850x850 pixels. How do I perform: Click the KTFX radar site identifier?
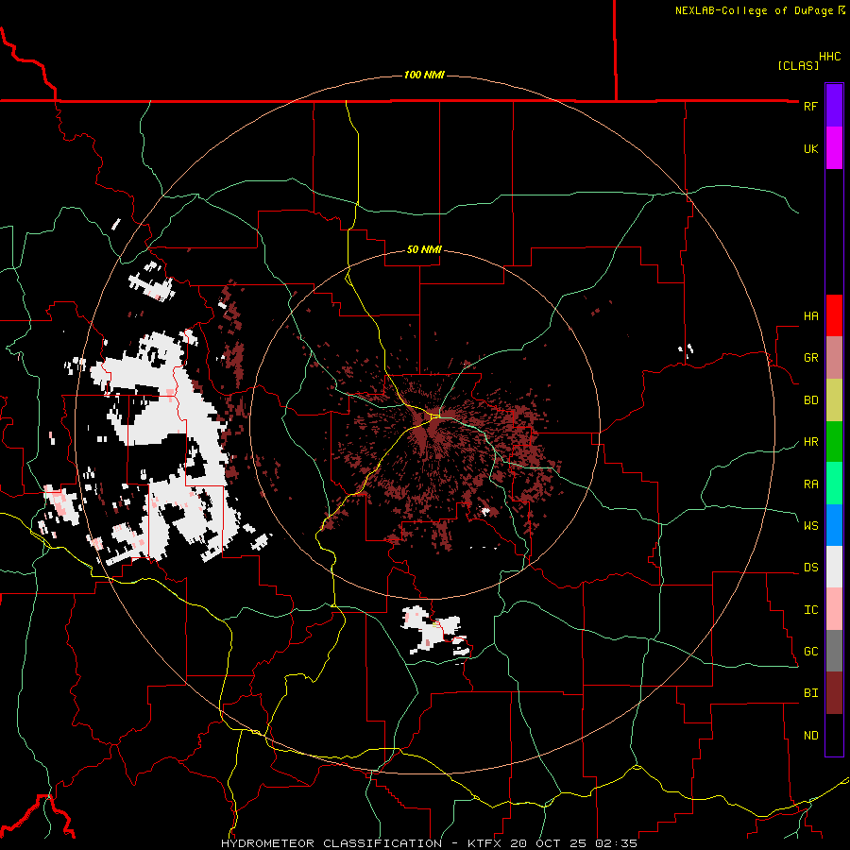point(484,843)
